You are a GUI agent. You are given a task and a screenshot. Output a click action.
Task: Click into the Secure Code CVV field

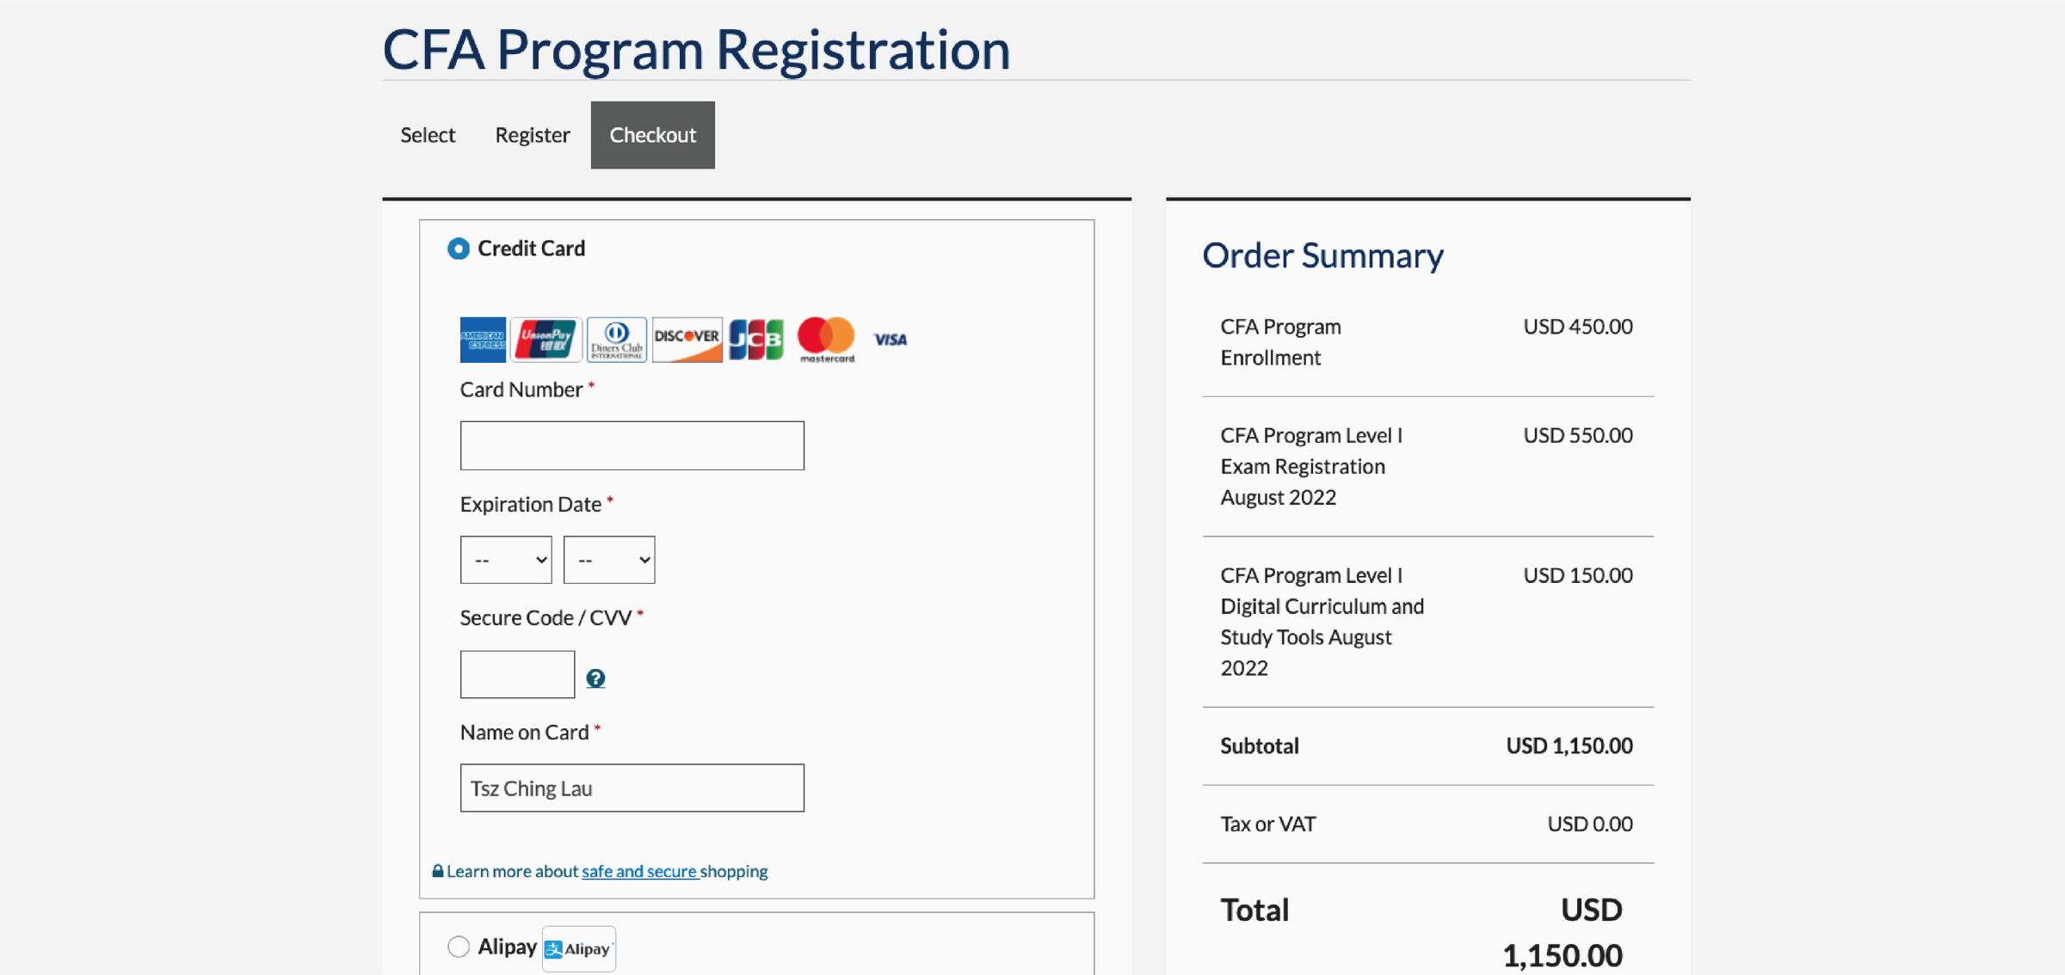[517, 674]
